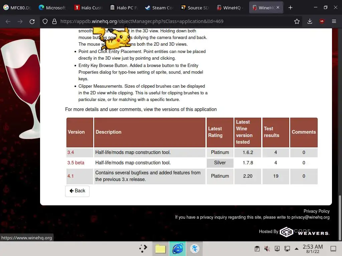The image size is (342, 256).
Task: Toggle the muted volume tray icon
Action: click(267, 249)
